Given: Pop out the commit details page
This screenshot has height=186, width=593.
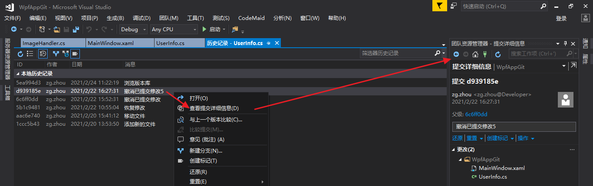Looking at the screenshot, I should pyautogui.click(x=573, y=65).
